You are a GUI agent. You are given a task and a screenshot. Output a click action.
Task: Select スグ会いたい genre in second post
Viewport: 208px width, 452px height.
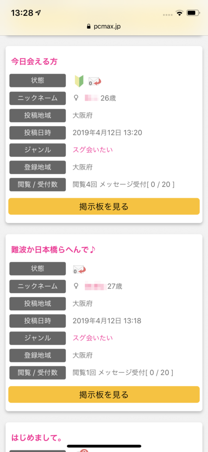click(x=93, y=338)
